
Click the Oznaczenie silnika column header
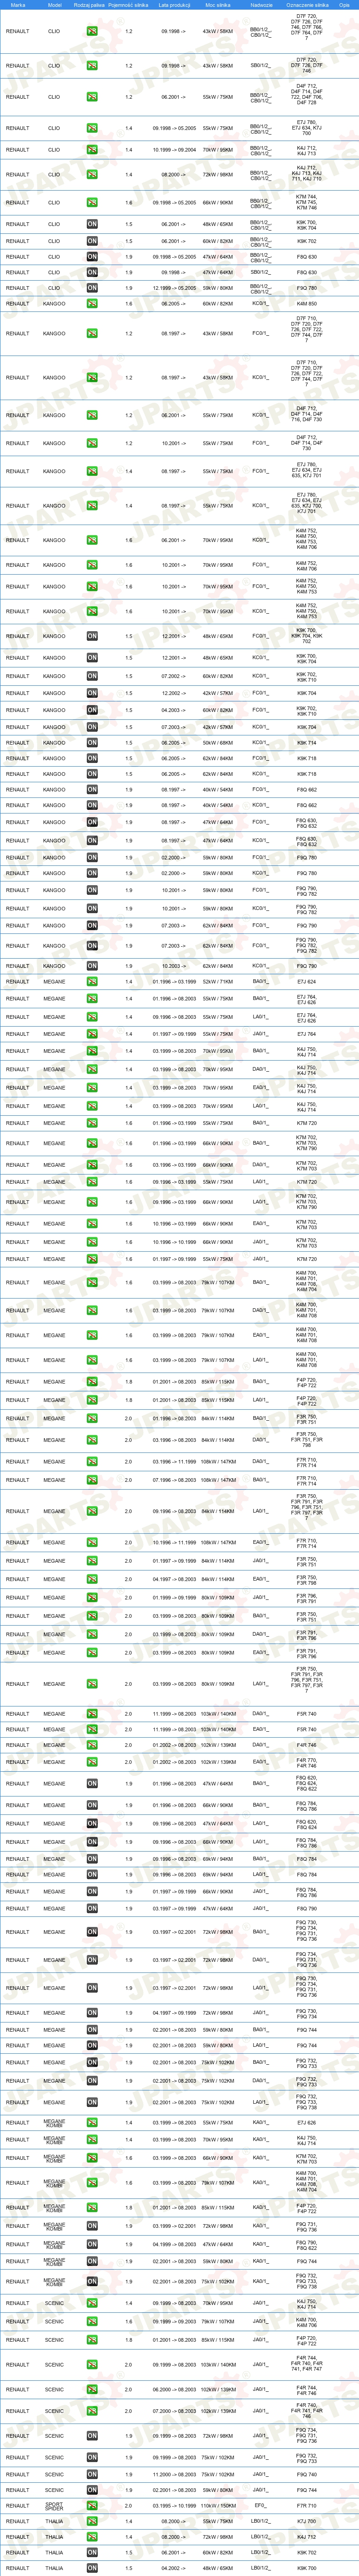[x=307, y=5]
